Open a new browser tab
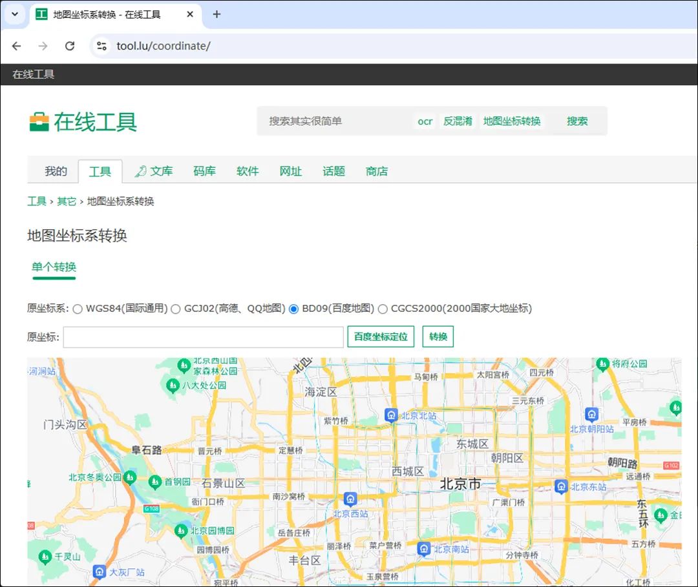The width and height of the screenshot is (698, 587). coord(217,14)
